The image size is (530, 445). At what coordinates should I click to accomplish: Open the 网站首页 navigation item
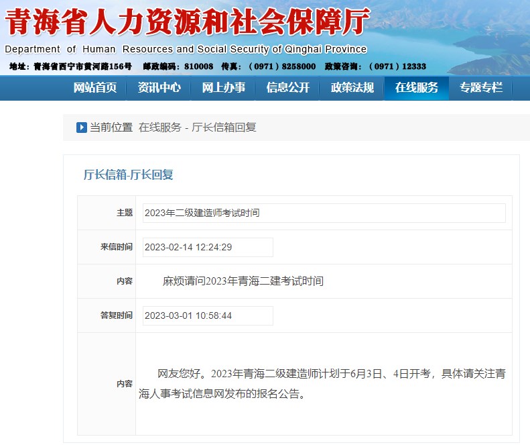pyautogui.click(x=94, y=87)
